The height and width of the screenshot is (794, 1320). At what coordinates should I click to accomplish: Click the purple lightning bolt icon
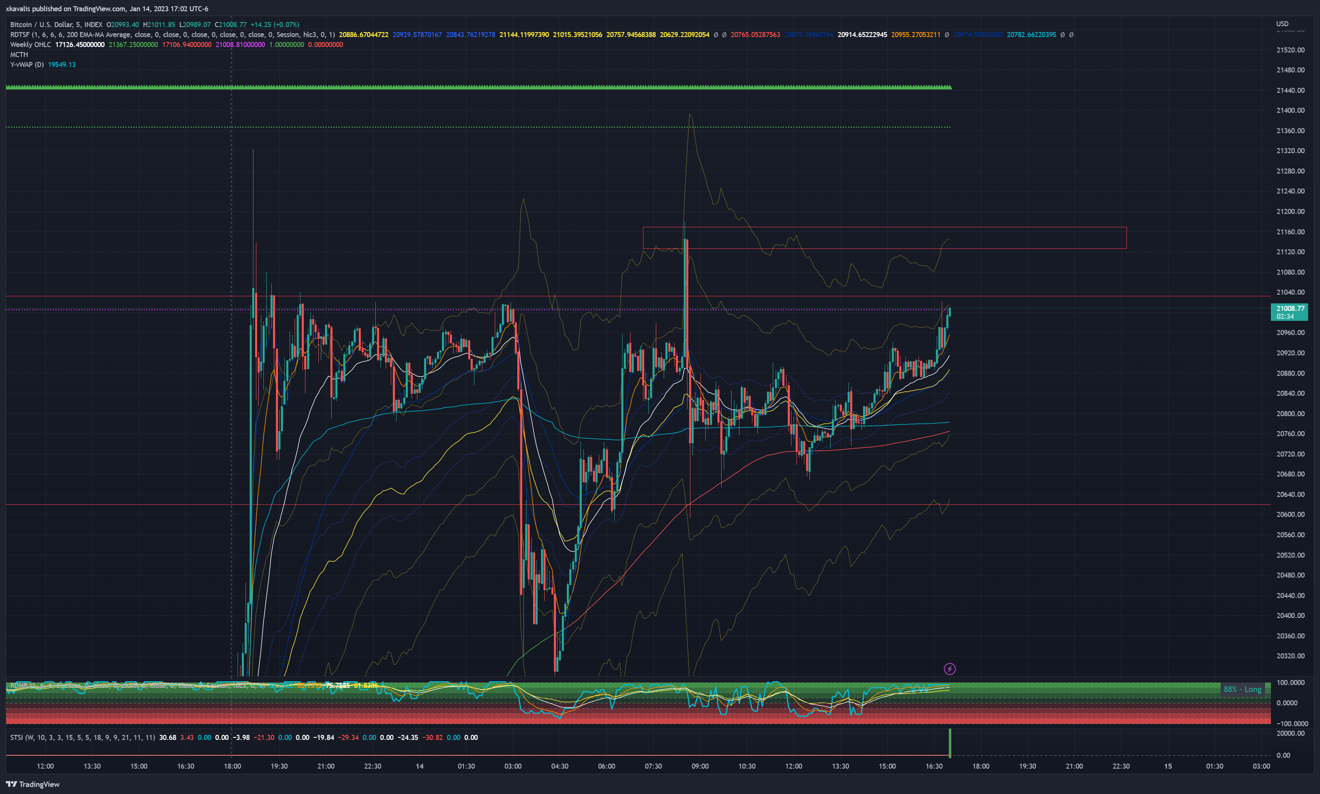coord(949,669)
